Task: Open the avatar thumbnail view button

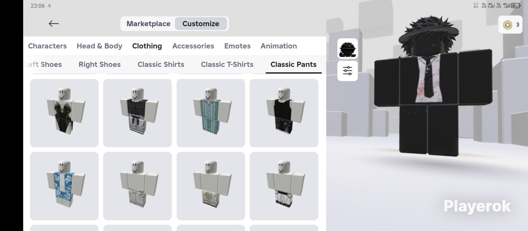Action: coord(347,49)
